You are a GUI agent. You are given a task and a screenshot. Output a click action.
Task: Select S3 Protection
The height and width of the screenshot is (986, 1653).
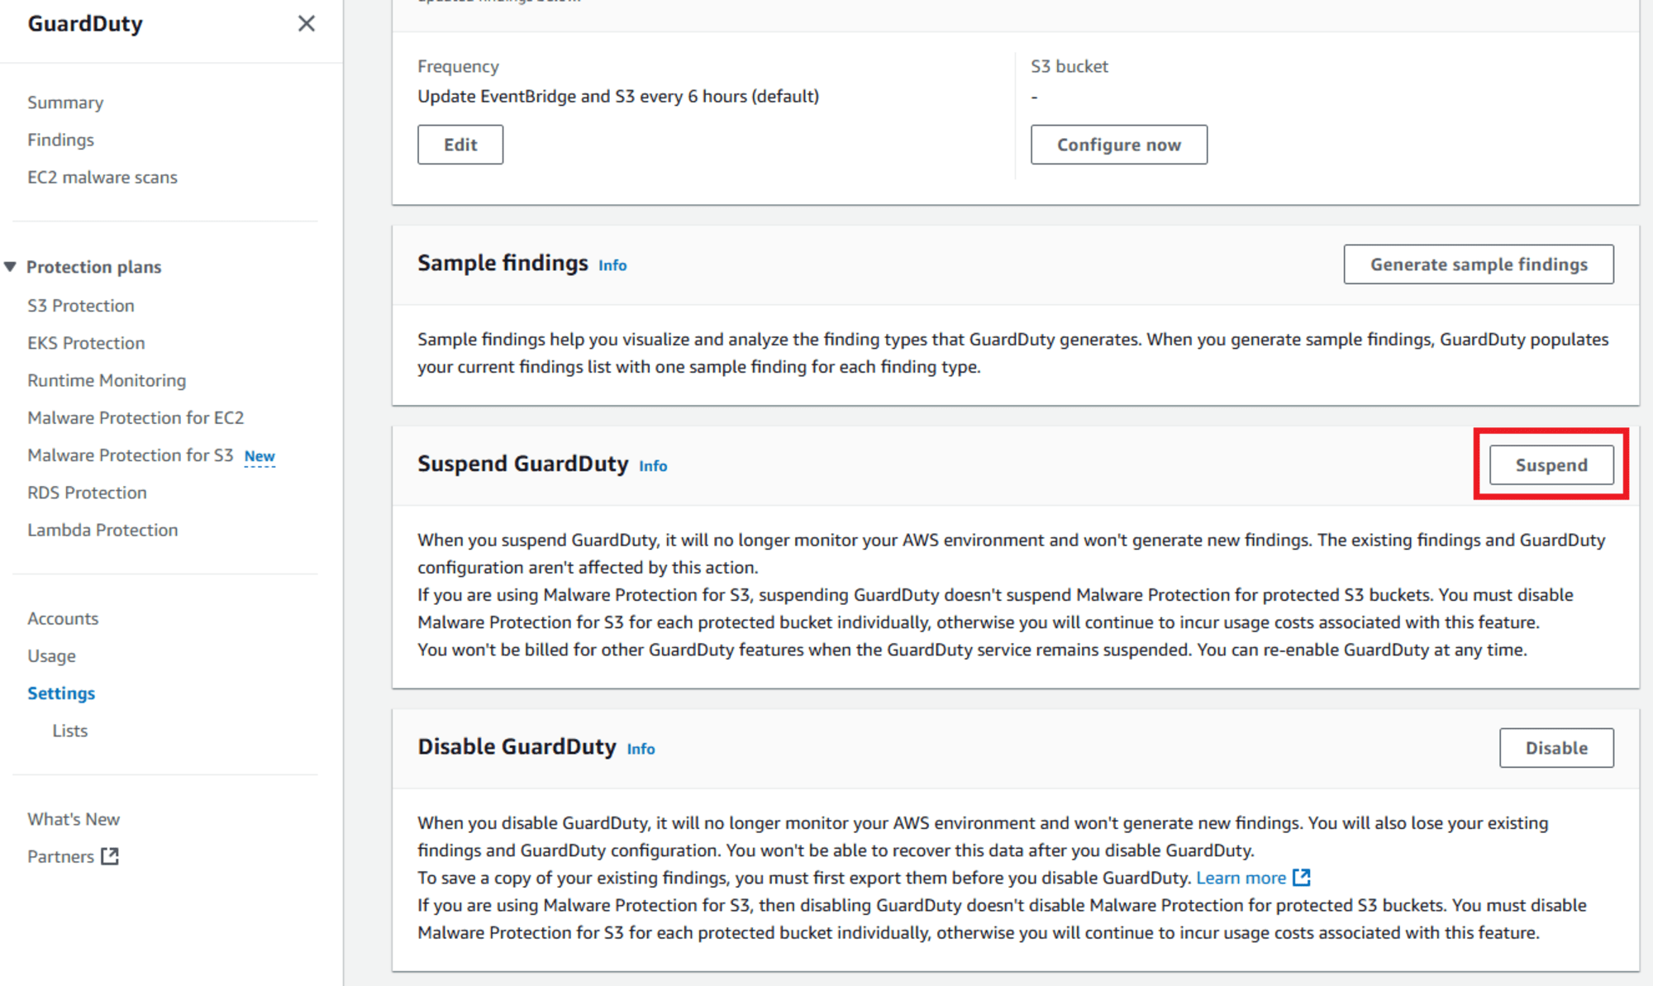click(x=80, y=305)
